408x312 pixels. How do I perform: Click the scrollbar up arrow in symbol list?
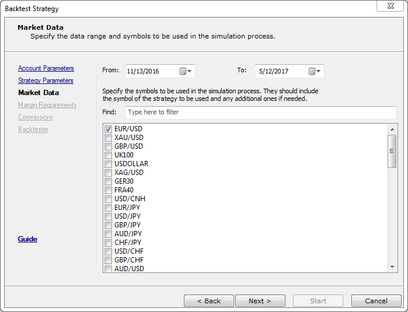click(x=392, y=129)
